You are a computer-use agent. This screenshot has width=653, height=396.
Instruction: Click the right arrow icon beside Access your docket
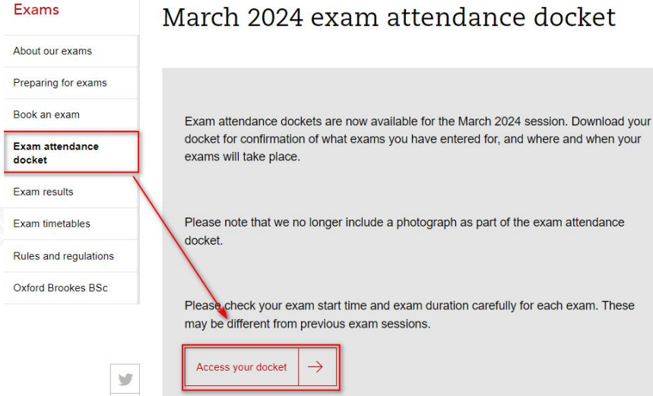pos(315,367)
